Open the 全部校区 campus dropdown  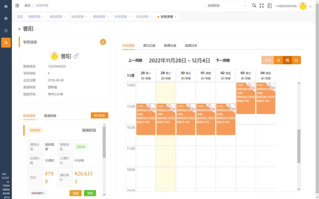click(226, 6)
